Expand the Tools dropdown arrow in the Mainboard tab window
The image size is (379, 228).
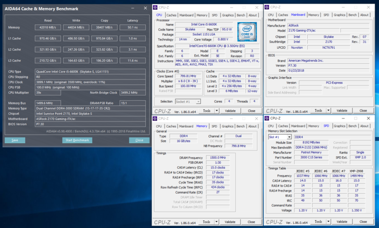pyautogui.click(x=328, y=111)
